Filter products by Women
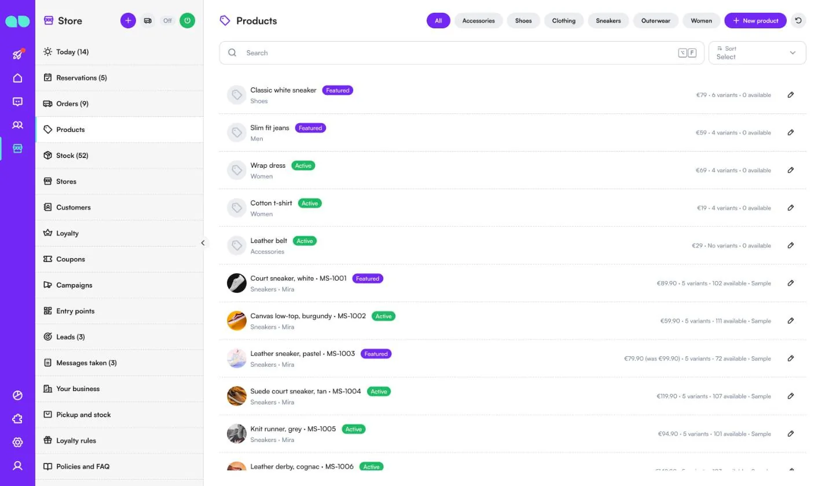This screenshot has height=486, width=822. [701, 21]
